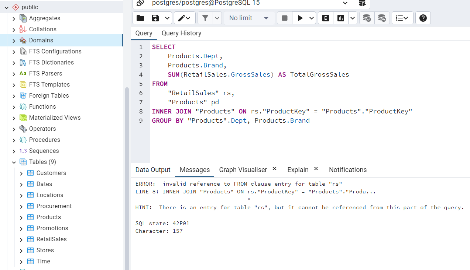This screenshot has width=470, height=270.
Task: Expand the Aggregates tree node
Action: pyautogui.click(x=14, y=18)
